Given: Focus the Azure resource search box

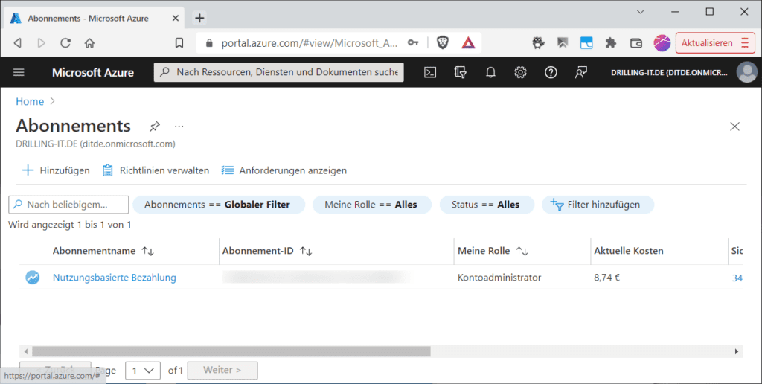Looking at the screenshot, I should [x=278, y=72].
